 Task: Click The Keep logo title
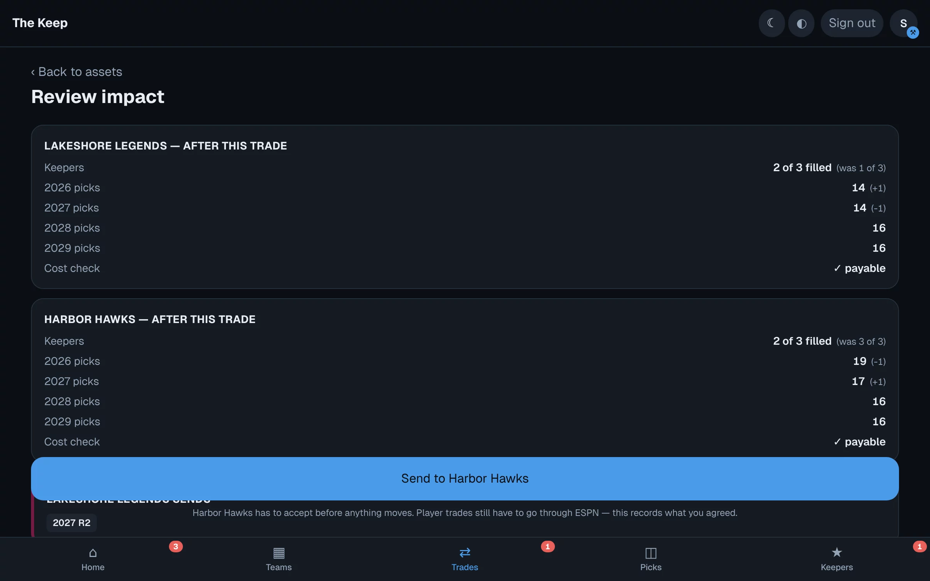point(40,23)
